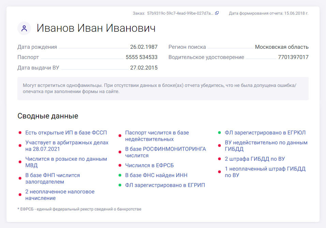326x228 pixels.
Task: Open 'ФЛ зарегистрировано в ЕГРИП' link
Action: [x=165, y=185]
